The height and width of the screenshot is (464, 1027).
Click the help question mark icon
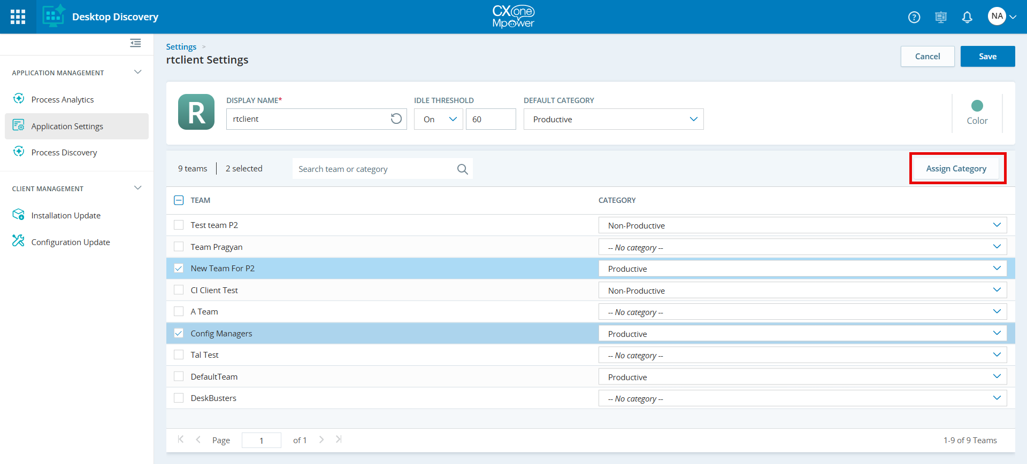914,17
